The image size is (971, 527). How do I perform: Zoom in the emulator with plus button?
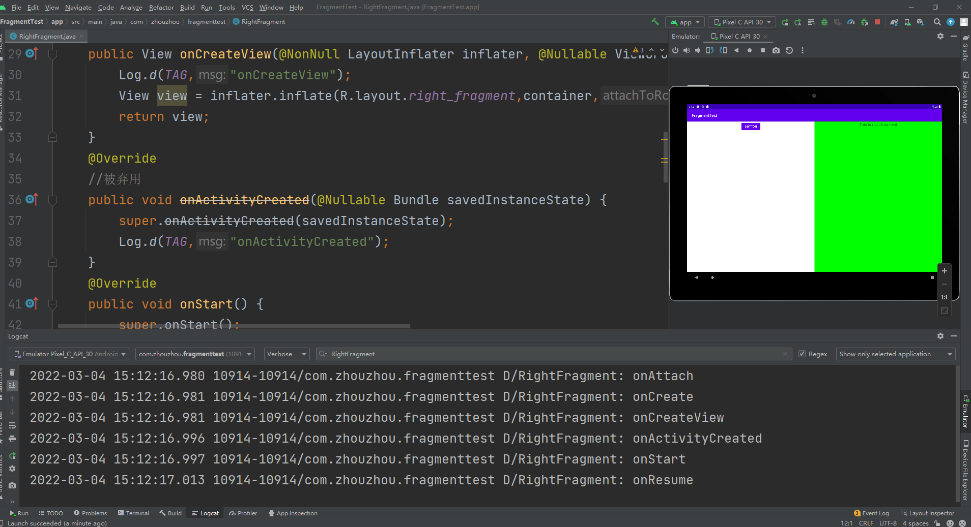point(945,271)
